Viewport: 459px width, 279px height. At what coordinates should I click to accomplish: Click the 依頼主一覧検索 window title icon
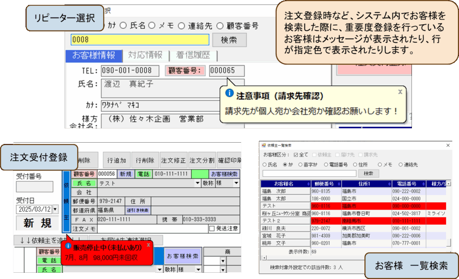pyautogui.click(x=264, y=145)
